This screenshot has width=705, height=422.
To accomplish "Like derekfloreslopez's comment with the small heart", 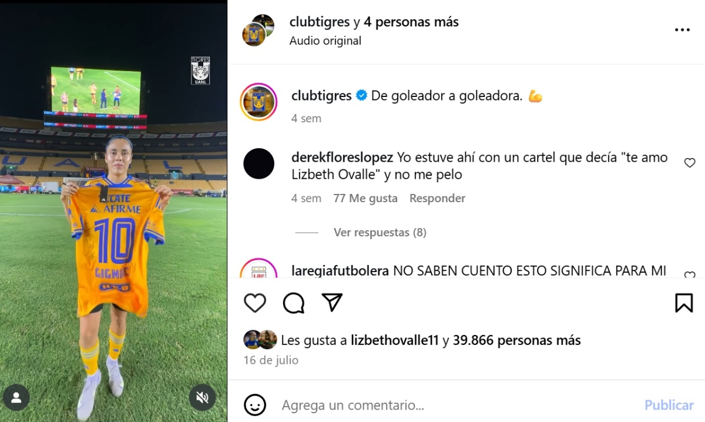I will click(690, 163).
